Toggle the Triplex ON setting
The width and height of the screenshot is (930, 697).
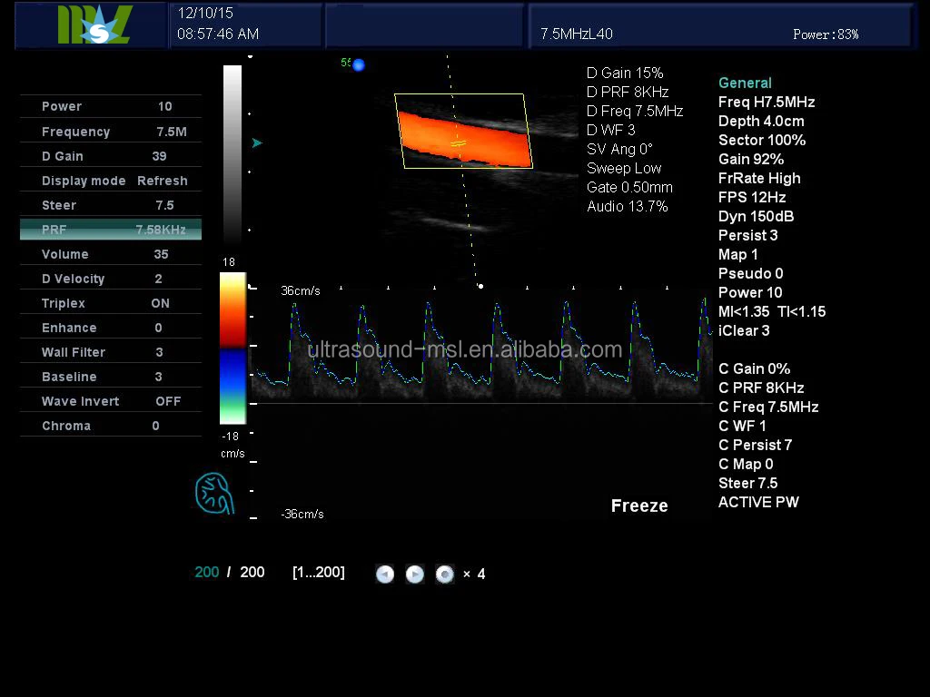[x=110, y=303]
